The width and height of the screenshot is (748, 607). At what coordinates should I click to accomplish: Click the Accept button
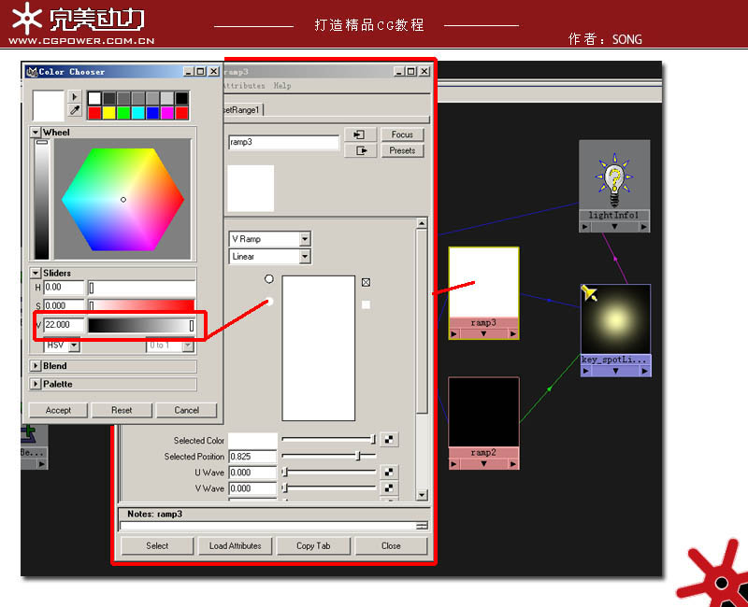point(58,410)
